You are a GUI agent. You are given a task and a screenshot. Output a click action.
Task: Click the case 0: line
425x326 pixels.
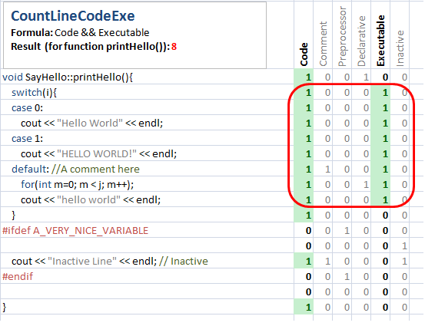(27, 108)
